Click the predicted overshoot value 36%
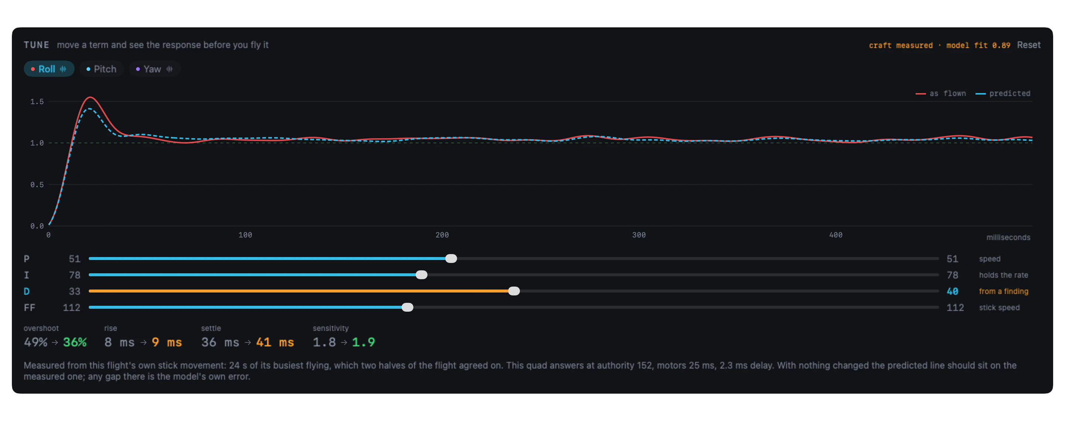The image size is (1065, 421). click(x=75, y=342)
